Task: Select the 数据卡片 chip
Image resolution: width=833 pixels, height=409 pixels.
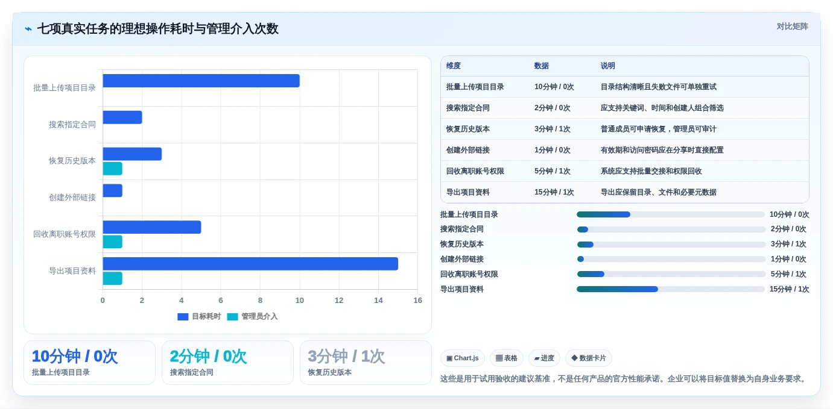Action: pyautogui.click(x=589, y=358)
